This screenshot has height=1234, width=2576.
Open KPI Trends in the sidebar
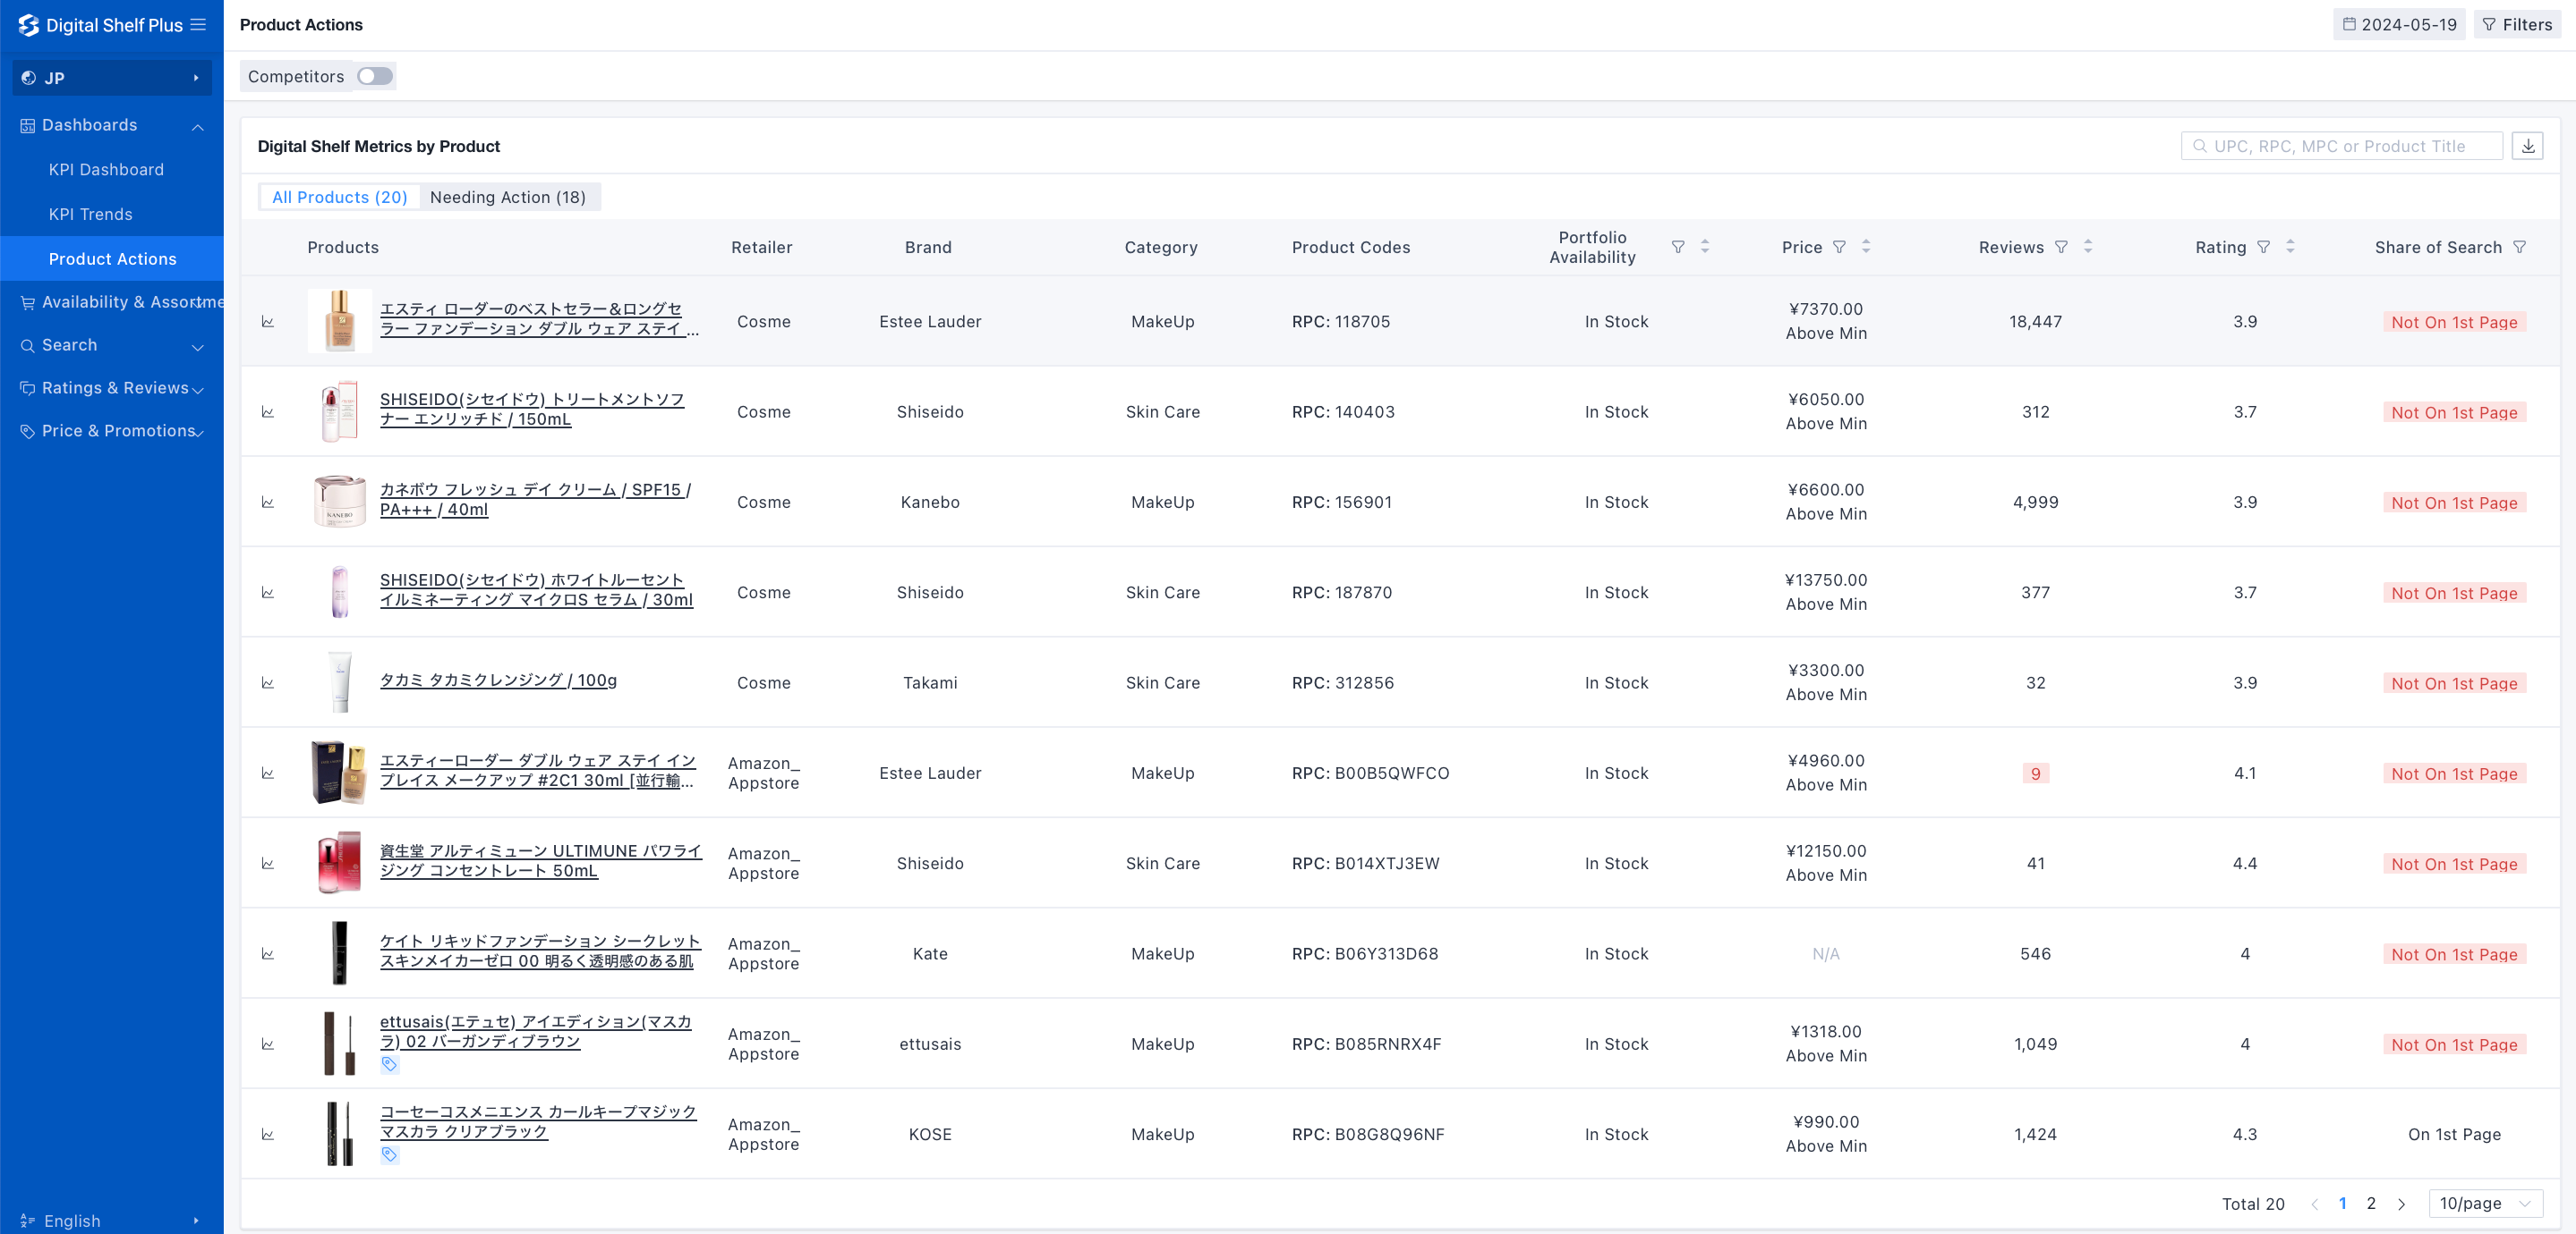[90, 214]
